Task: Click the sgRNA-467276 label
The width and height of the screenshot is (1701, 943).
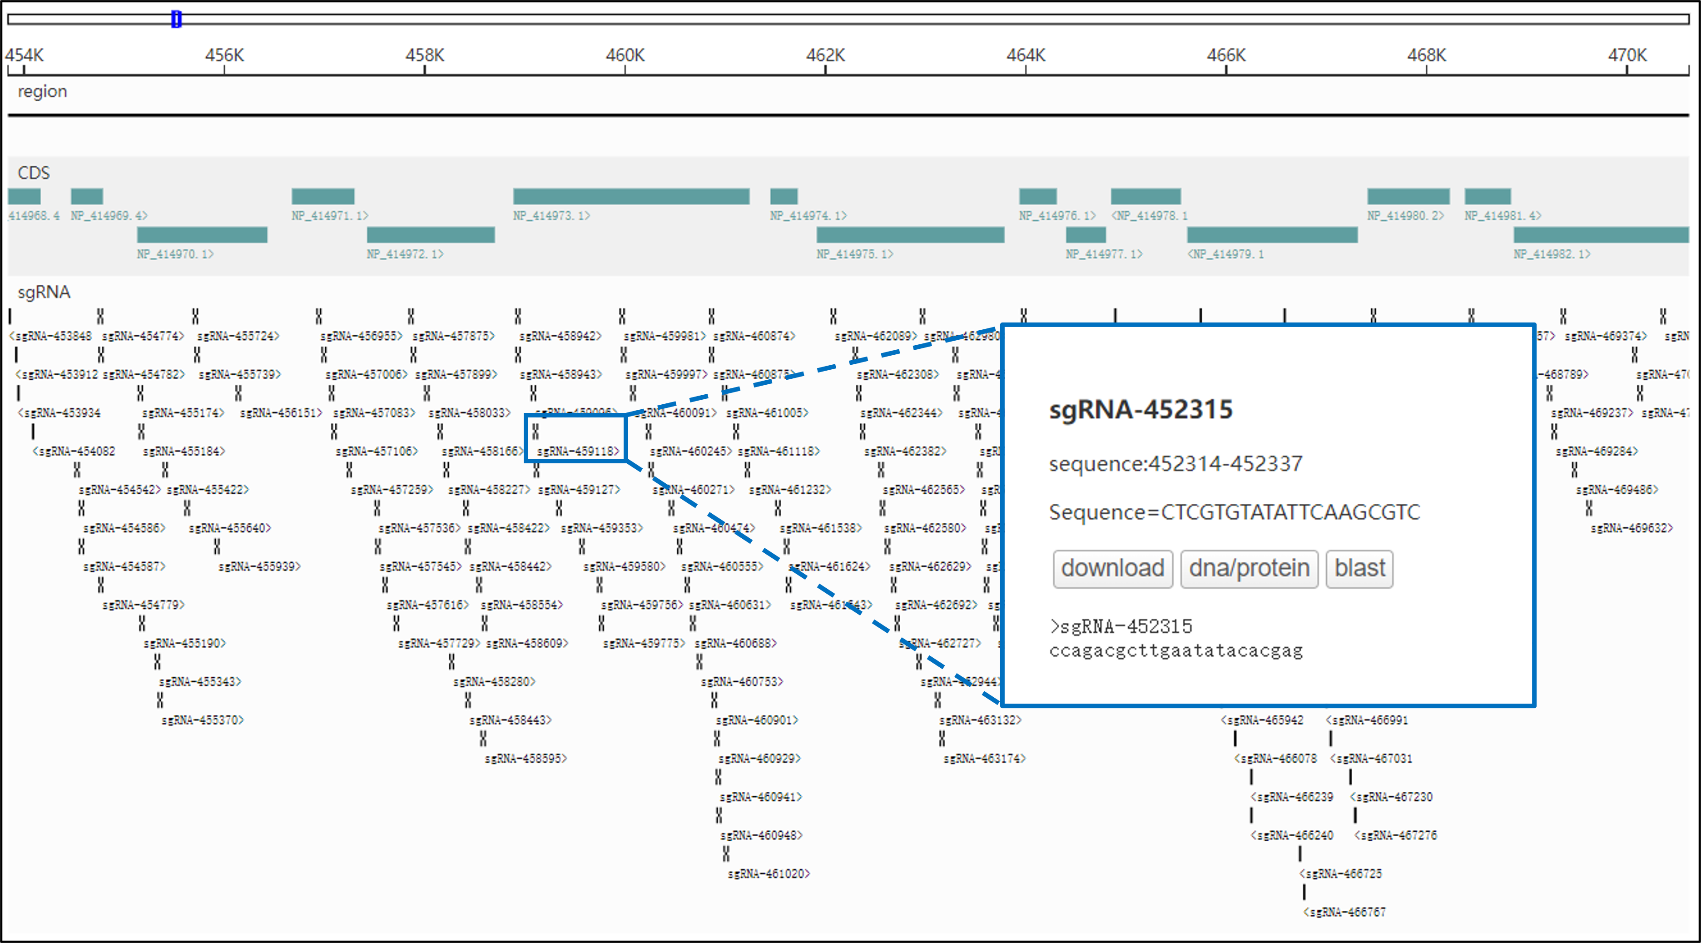Action: point(1395,835)
